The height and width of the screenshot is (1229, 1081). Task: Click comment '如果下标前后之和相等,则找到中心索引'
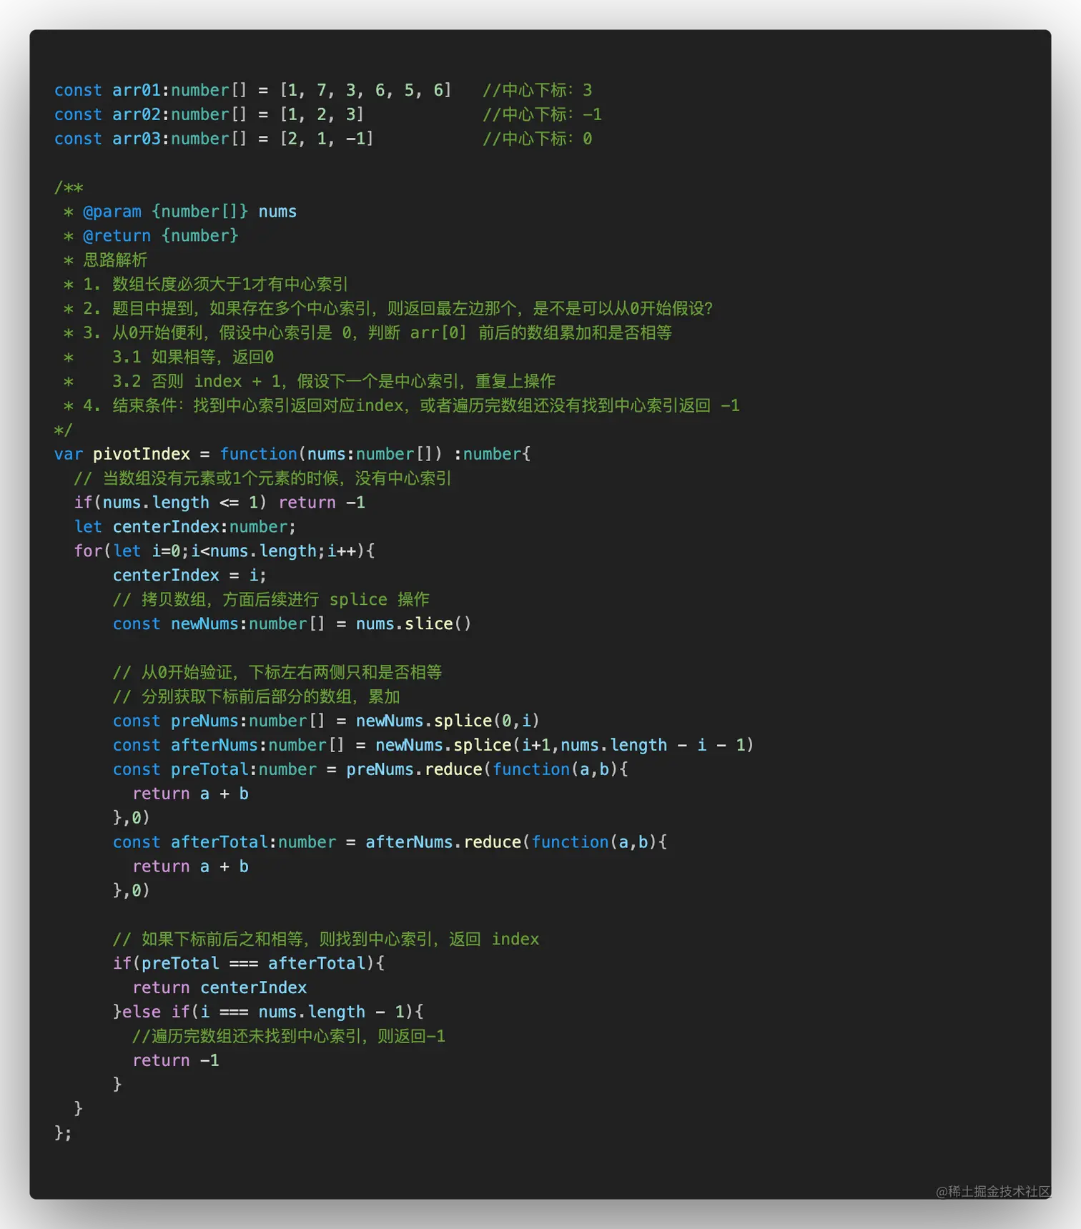click(326, 939)
